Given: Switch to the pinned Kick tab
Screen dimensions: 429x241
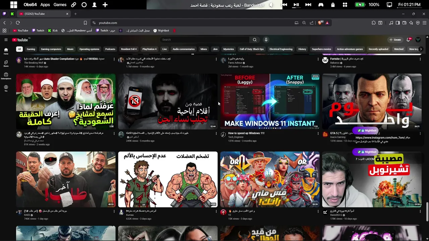Looking at the screenshot, I should point(12,14).
